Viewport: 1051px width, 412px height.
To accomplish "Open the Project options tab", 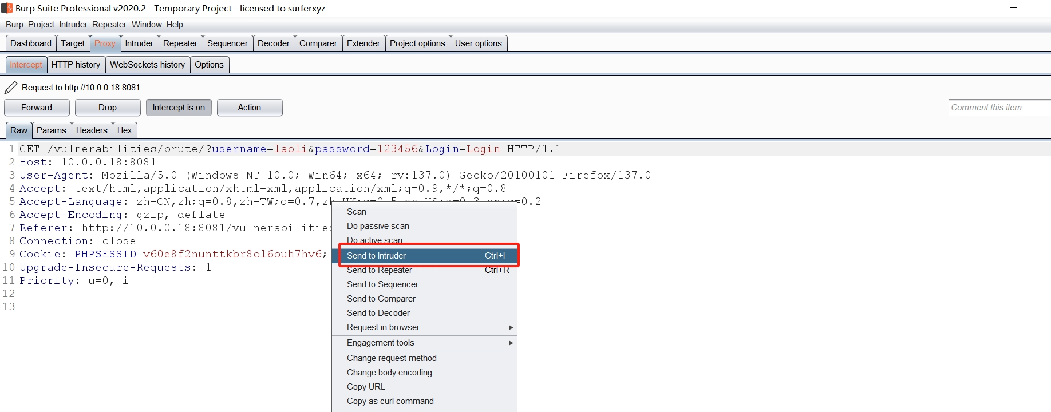I will coord(417,43).
